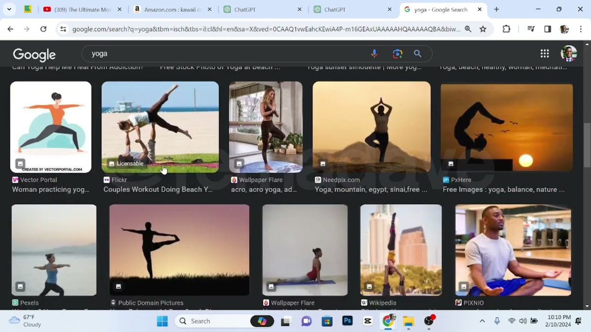Open CapCut from the taskbar

pos(367,321)
